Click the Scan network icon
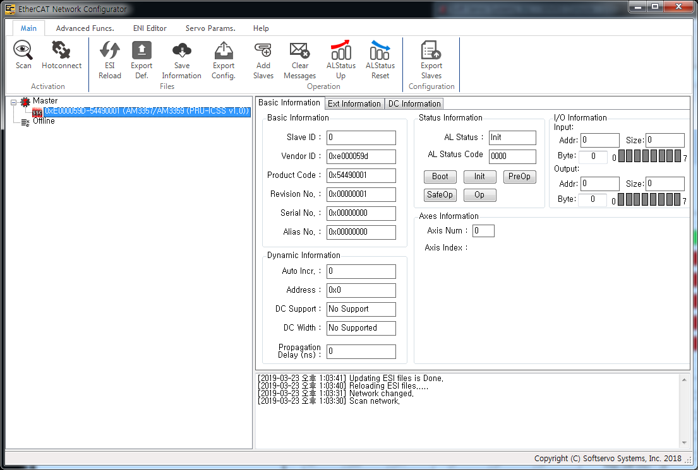 [x=23, y=50]
